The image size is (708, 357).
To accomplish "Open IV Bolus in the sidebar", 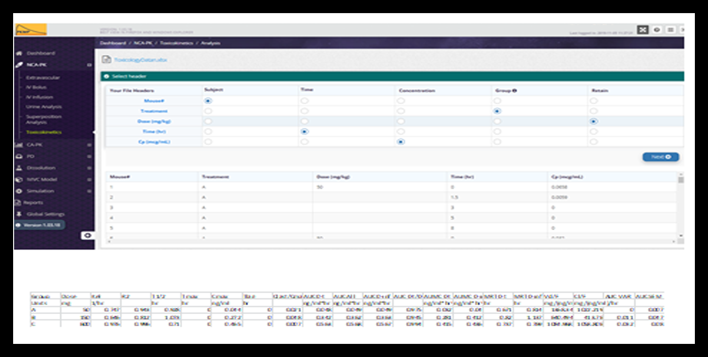I will pos(36,87).
